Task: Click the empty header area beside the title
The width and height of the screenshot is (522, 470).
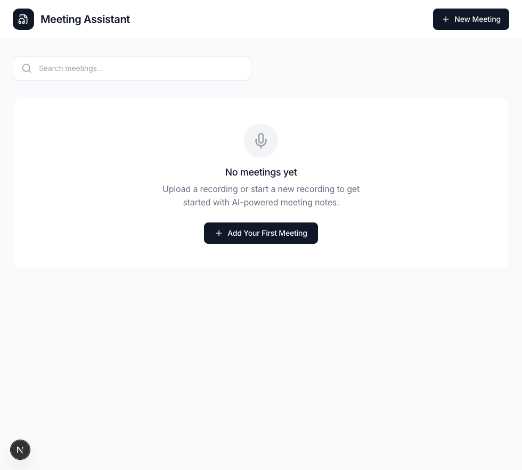Action: click(x=277, y=19)
